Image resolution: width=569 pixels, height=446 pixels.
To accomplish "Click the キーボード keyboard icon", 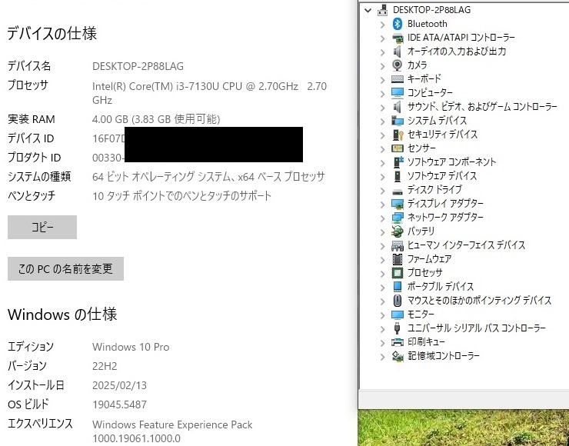I will click(398, 79).
